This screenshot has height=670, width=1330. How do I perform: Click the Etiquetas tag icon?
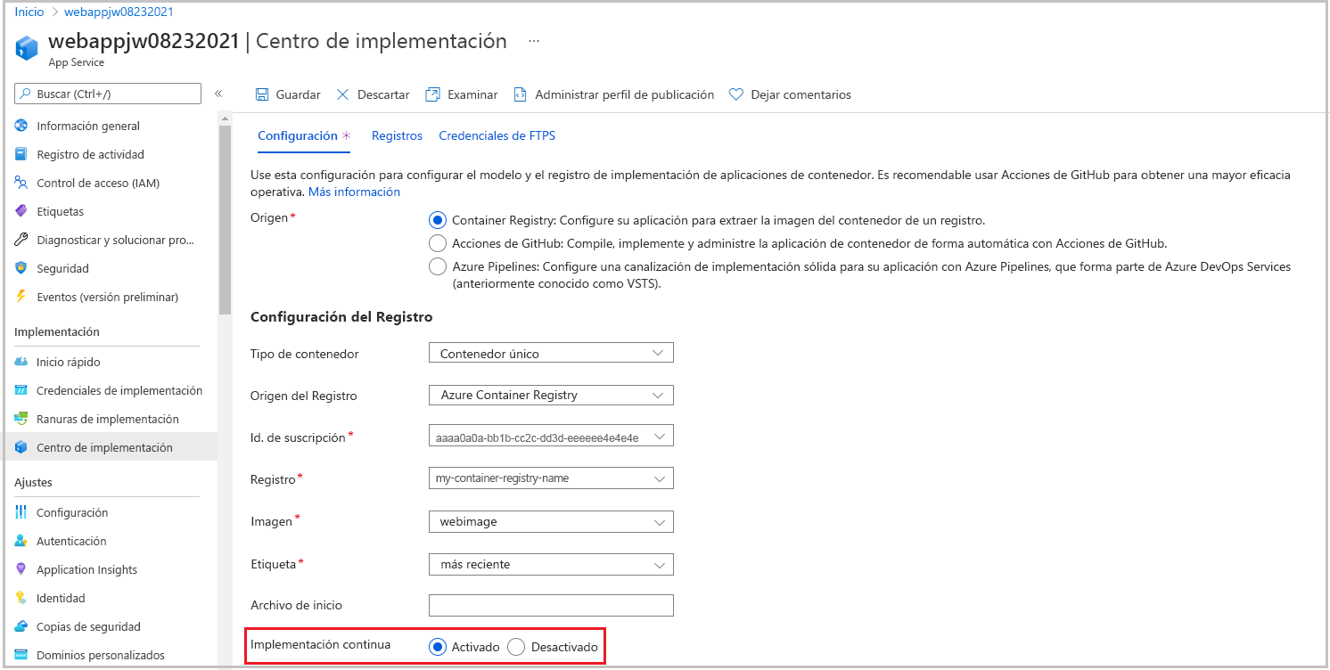pos(21,211)
